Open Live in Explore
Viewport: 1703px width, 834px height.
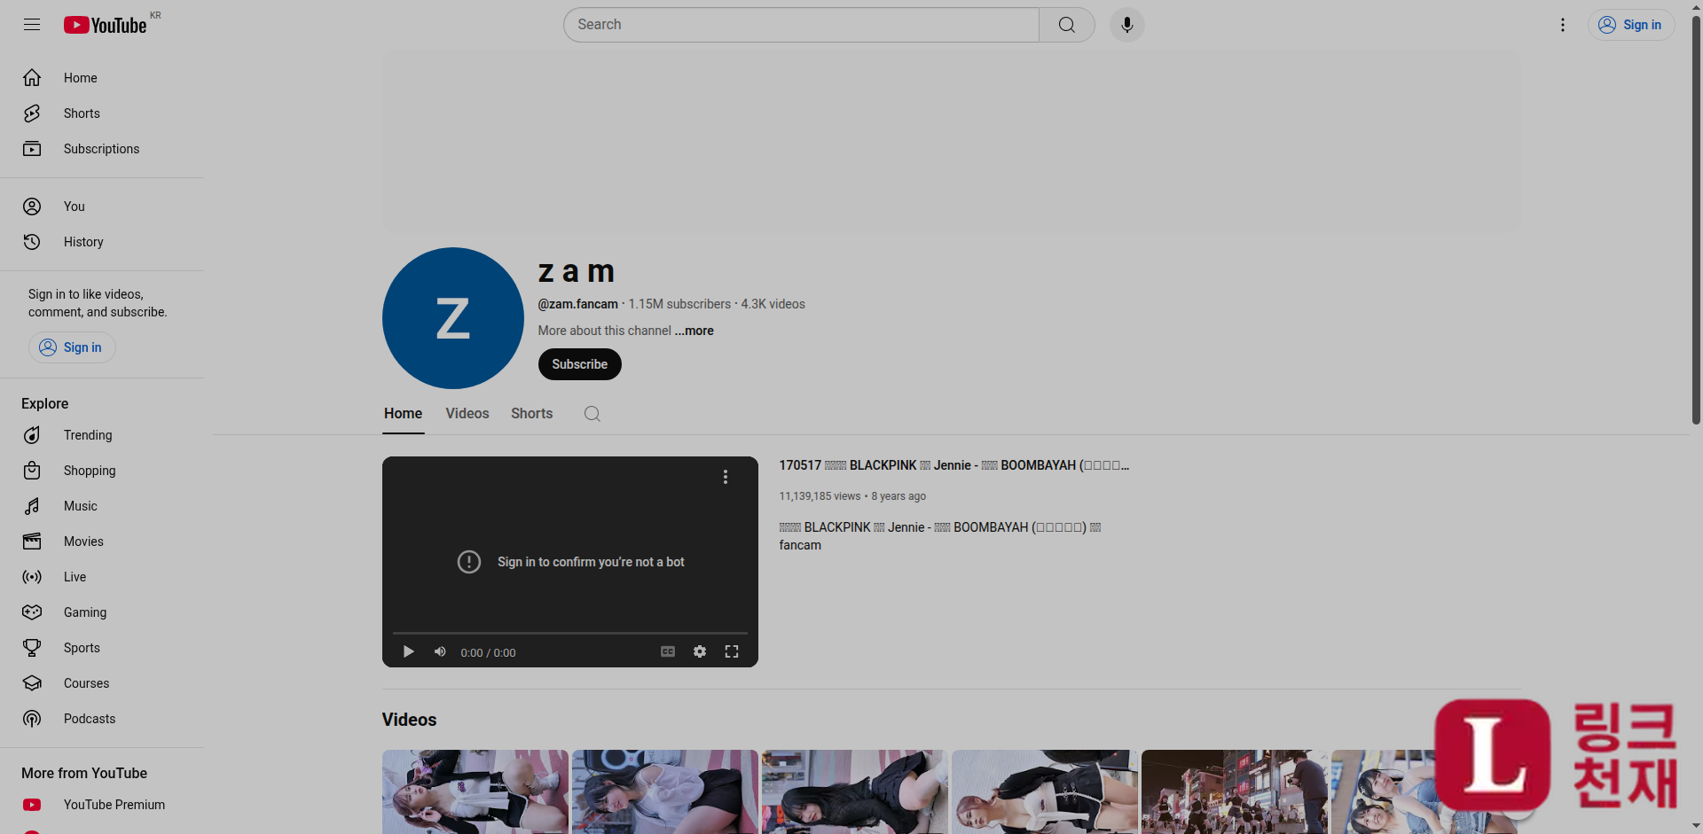click(x=102, y=577)
